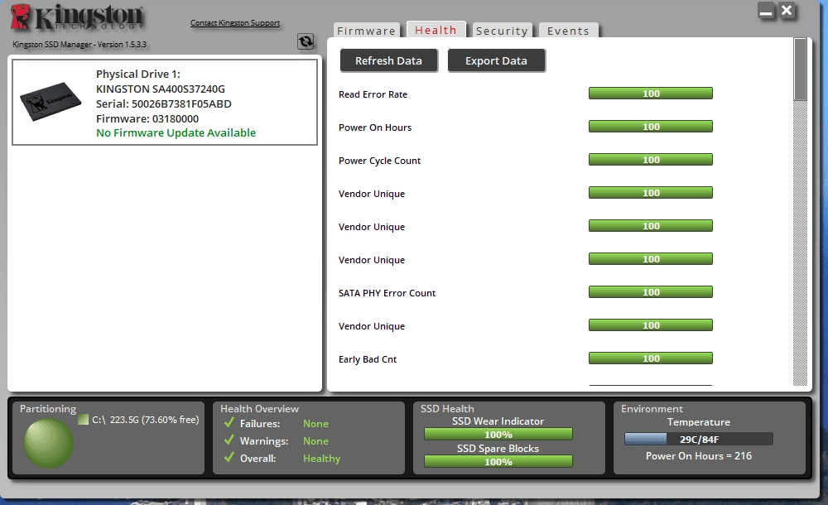828x505 pixels.
Task: Switch to the Health tab
Action: [436, 30]
